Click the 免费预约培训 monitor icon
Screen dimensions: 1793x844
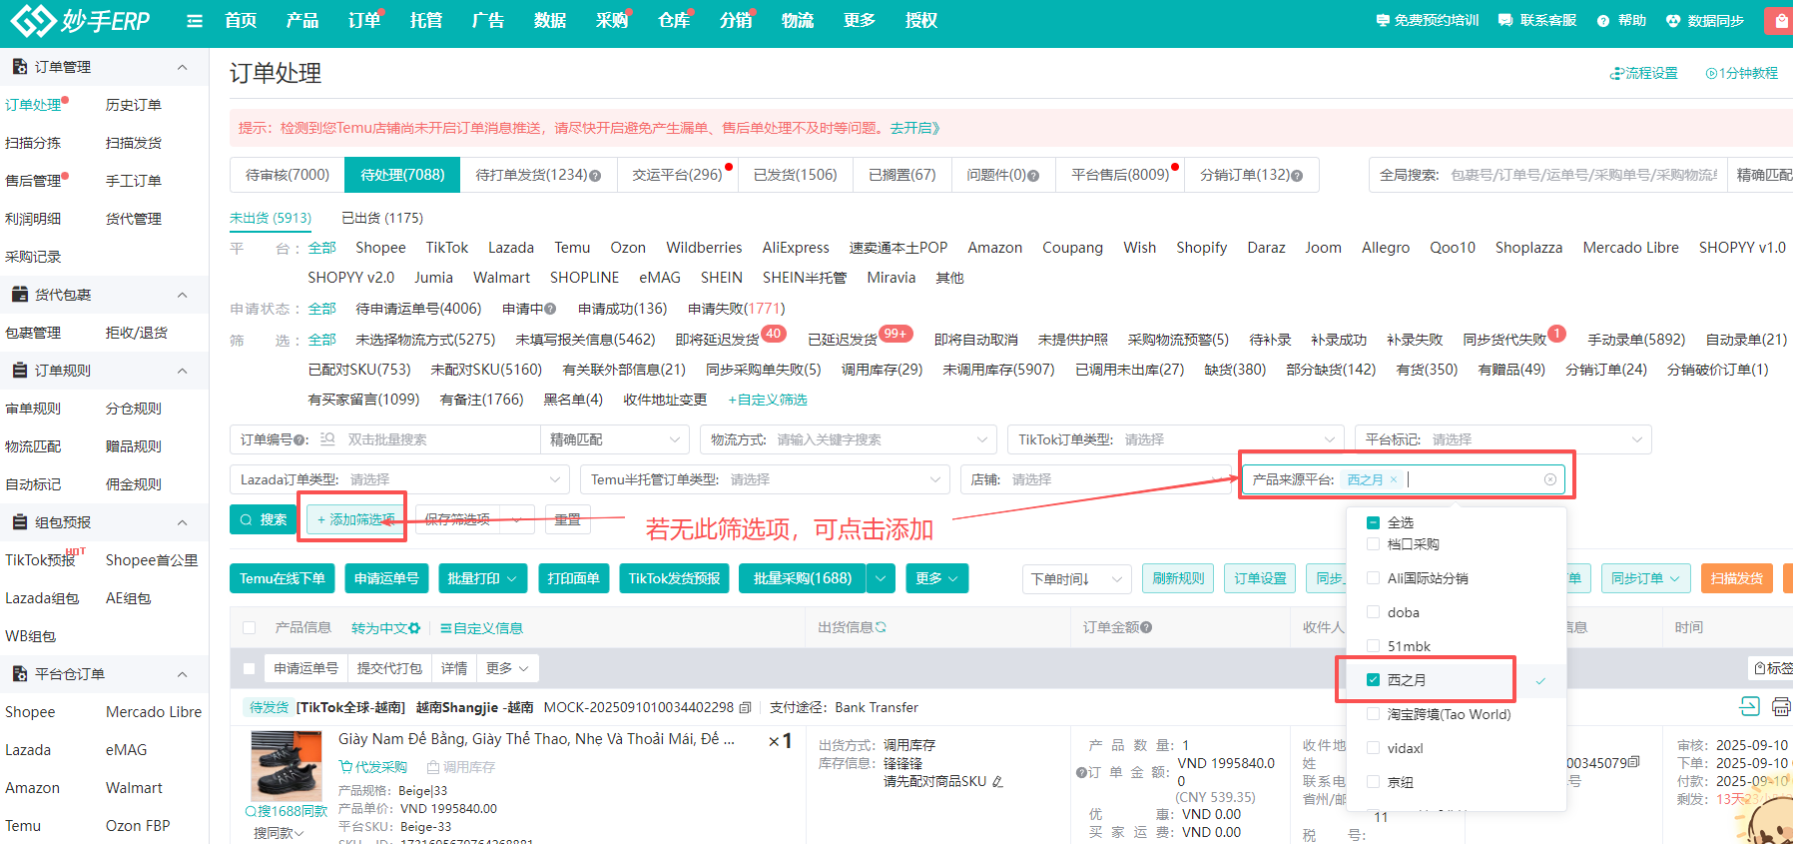tap(1383, 21)
